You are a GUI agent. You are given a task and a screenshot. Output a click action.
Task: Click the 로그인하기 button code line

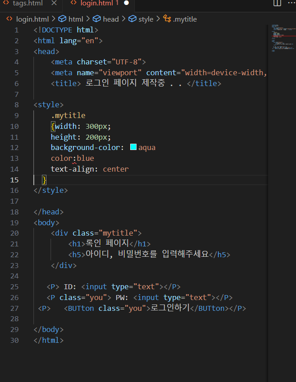click(x=142, y=308)
